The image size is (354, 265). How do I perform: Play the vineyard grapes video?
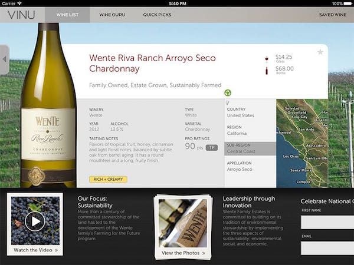click(35, 221)
